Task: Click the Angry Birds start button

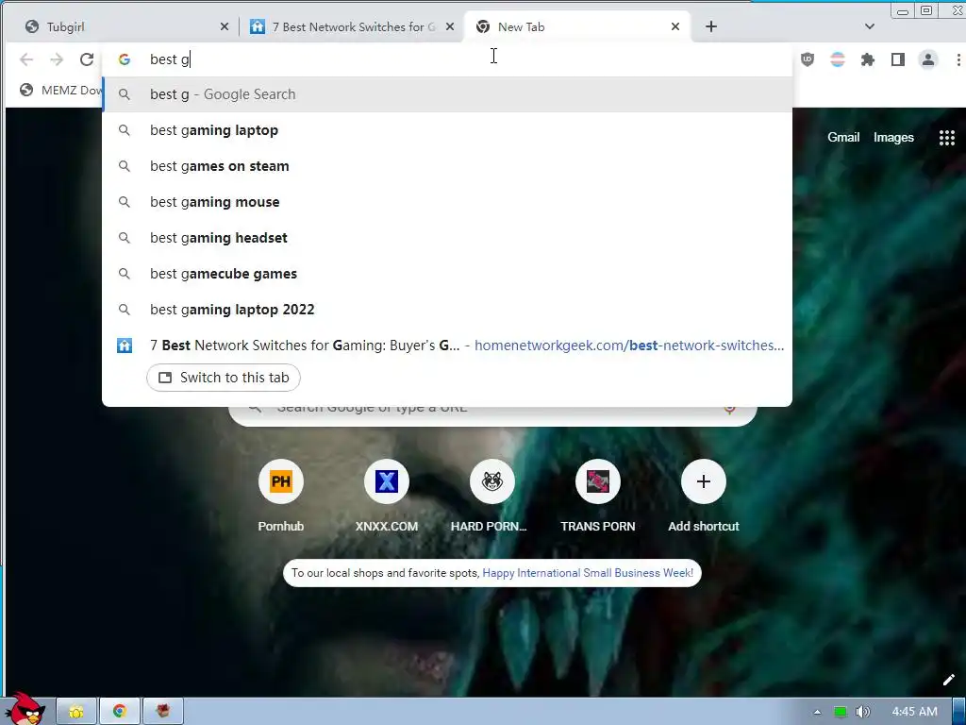Action: 25,709
